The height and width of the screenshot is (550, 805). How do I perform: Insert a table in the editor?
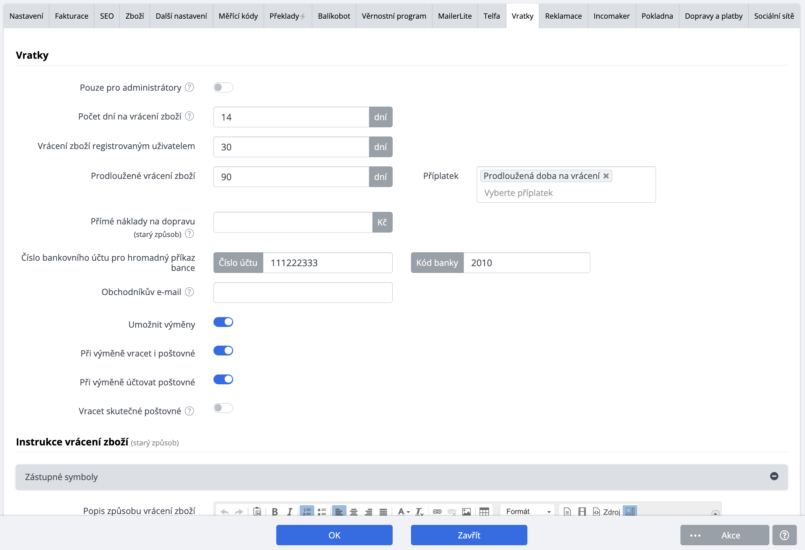coord(484,512)
